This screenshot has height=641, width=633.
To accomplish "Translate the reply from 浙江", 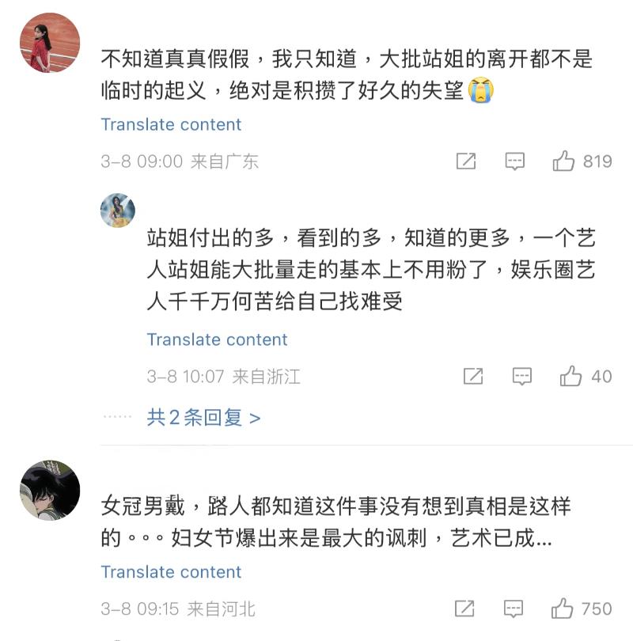I will (x=217, y=340).
